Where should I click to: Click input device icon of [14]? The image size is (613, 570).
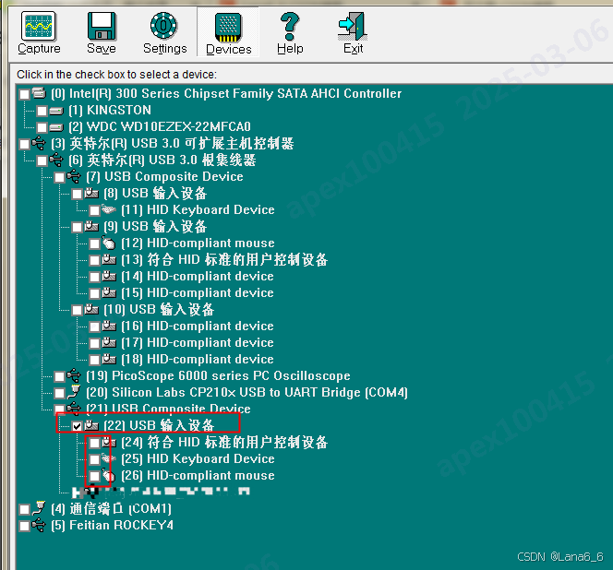tap(109, 276)
